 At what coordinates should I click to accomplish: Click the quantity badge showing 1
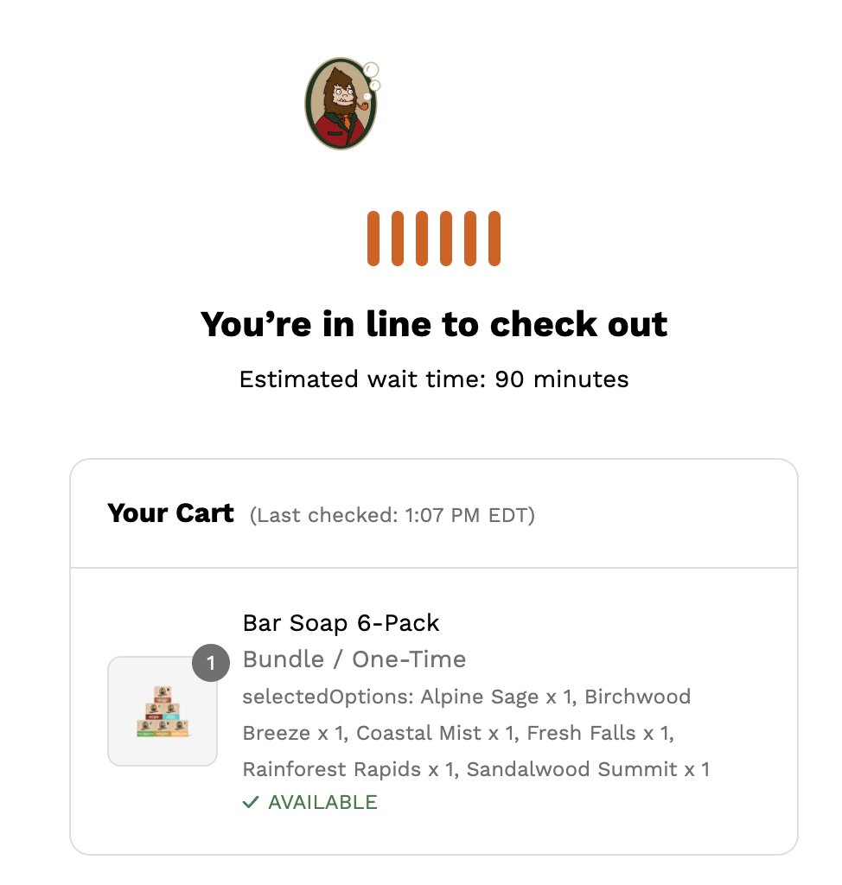click(x=210, y=664)
